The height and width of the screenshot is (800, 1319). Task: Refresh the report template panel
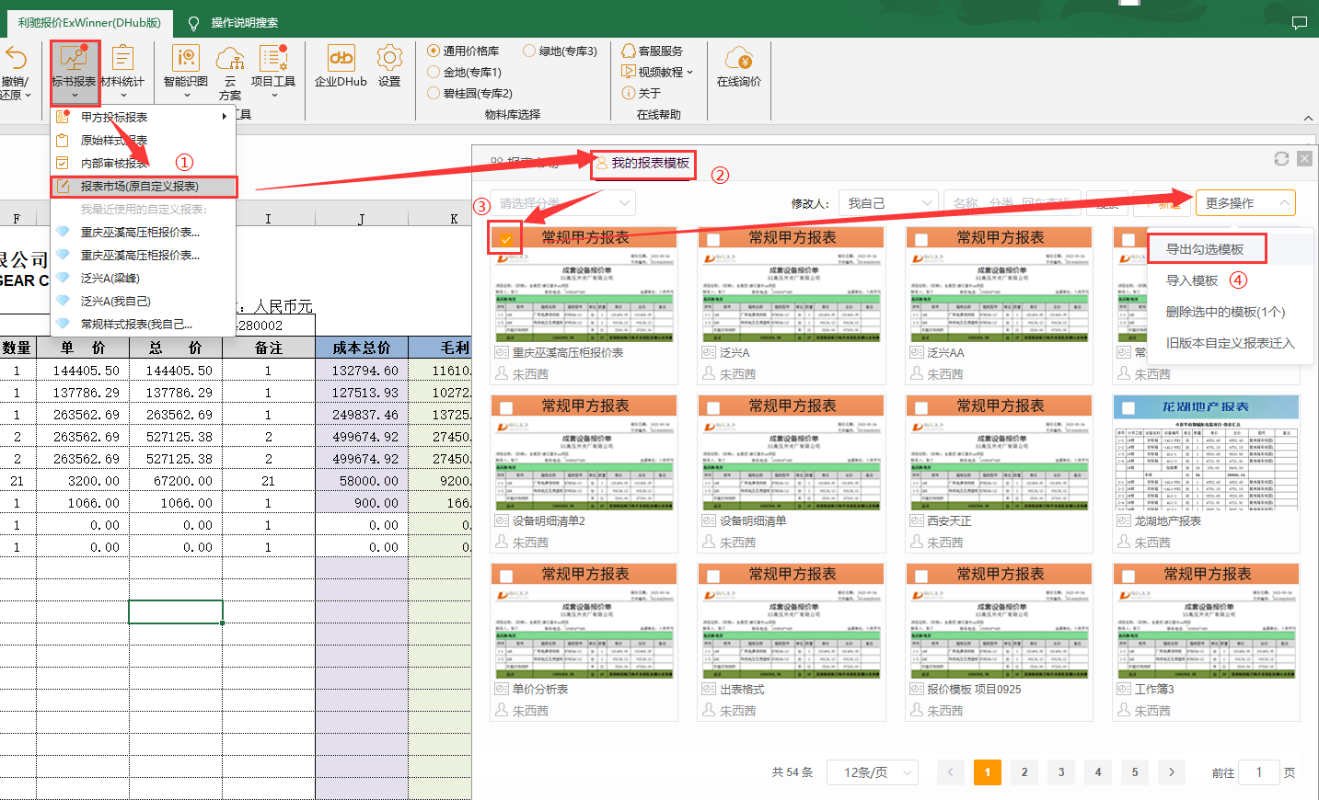[x=1281, y=158]
